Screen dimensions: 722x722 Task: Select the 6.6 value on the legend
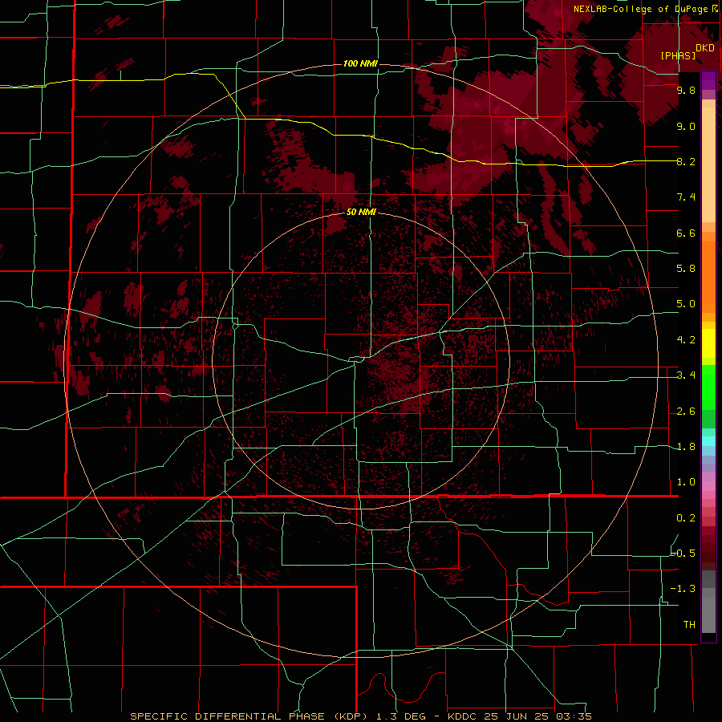point(686,233)
